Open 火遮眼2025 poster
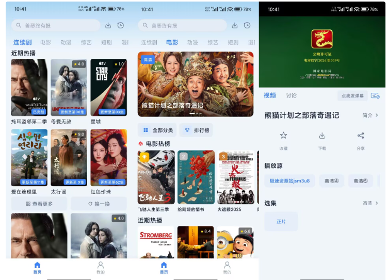387x280 pixels. click(x=236, y=177)
